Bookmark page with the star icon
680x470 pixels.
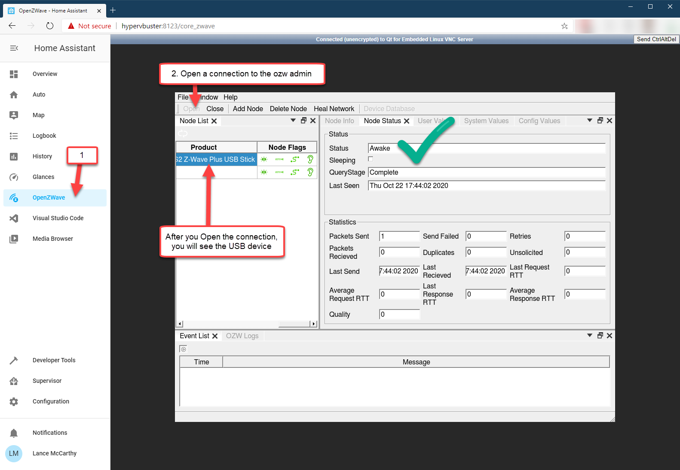coord(564,26)
